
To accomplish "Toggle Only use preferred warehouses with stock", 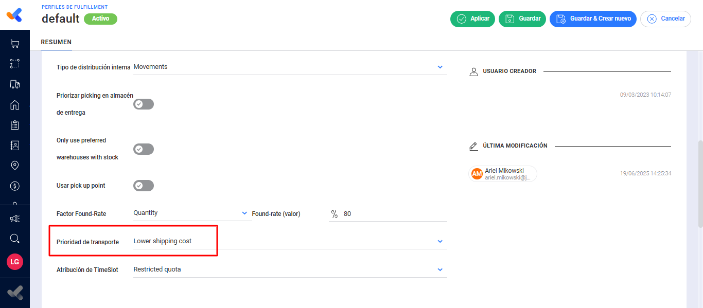I will pyautogui.click(x=144, y=149).
